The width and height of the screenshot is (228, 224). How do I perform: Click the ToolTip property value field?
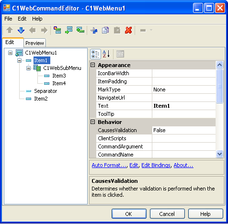click(x=184, y=114)
